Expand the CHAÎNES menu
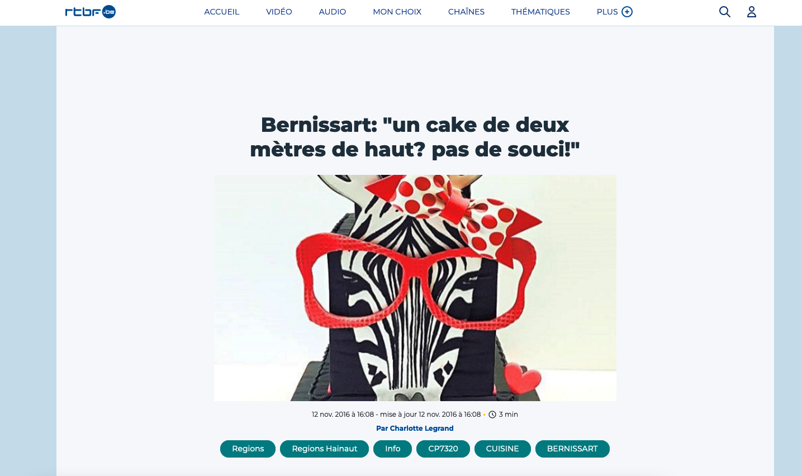Viewport: 802px width, 476px height. (x=466, y=12)
